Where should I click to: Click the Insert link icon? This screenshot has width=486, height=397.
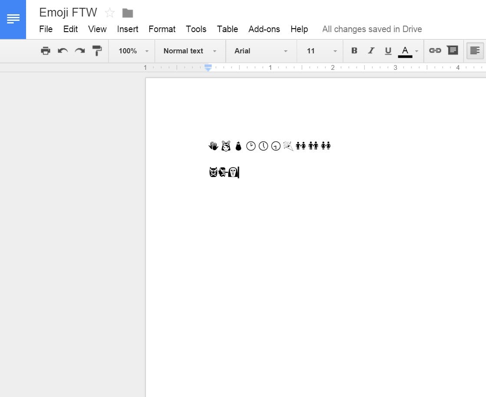coord(435,51)
